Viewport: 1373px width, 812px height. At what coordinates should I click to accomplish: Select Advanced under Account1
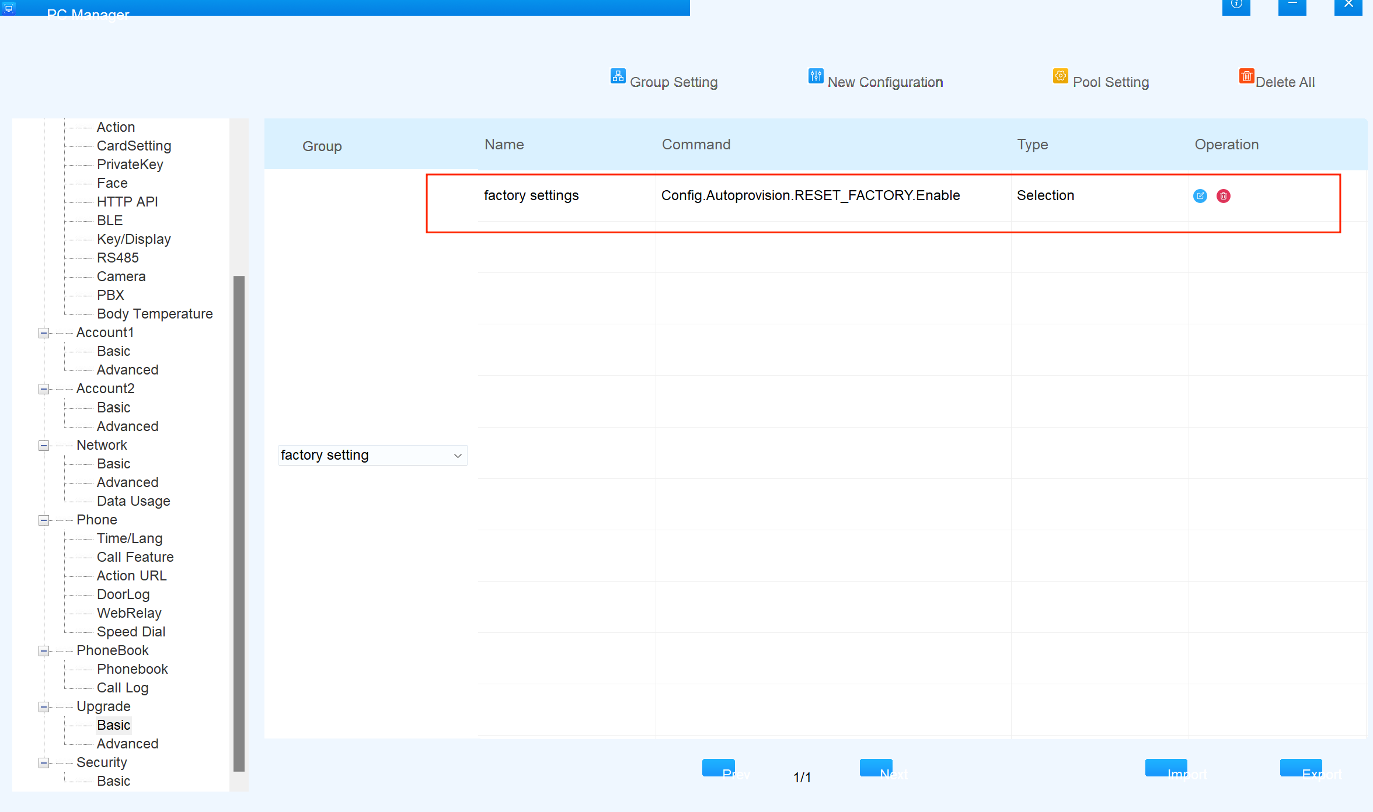[127, 370]
